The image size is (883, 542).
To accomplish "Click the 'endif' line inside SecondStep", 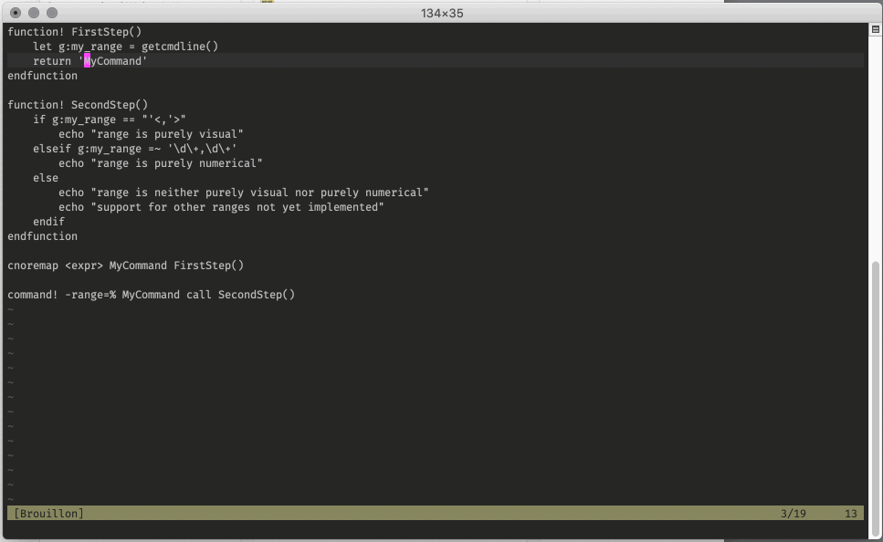I will [x=50, y=221].
